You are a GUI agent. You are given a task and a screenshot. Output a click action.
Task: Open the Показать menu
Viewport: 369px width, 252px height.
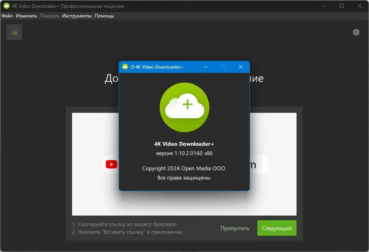coord(50,16)
